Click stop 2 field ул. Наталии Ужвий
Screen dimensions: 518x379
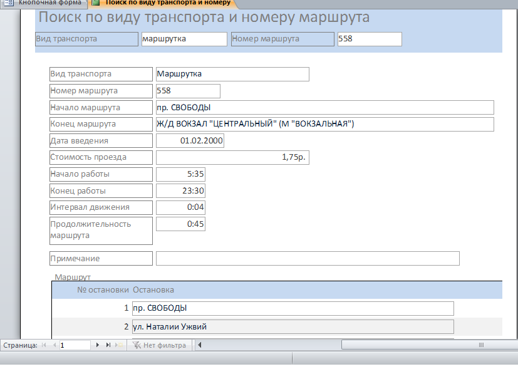point(293,327)
